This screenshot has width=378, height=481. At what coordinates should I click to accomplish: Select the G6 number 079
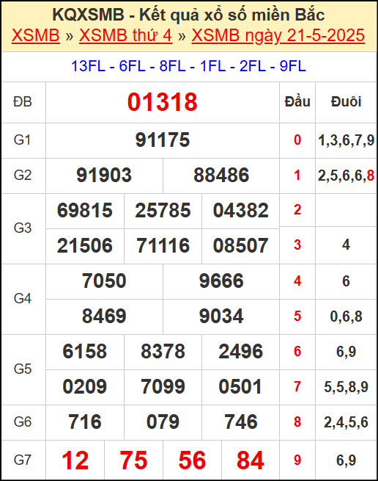click(163, 422)
